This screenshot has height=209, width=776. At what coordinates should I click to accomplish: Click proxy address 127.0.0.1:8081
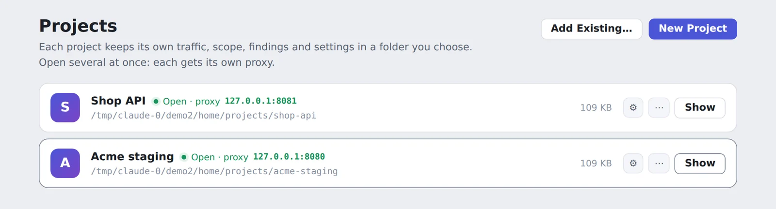click(x=260, y=101)
